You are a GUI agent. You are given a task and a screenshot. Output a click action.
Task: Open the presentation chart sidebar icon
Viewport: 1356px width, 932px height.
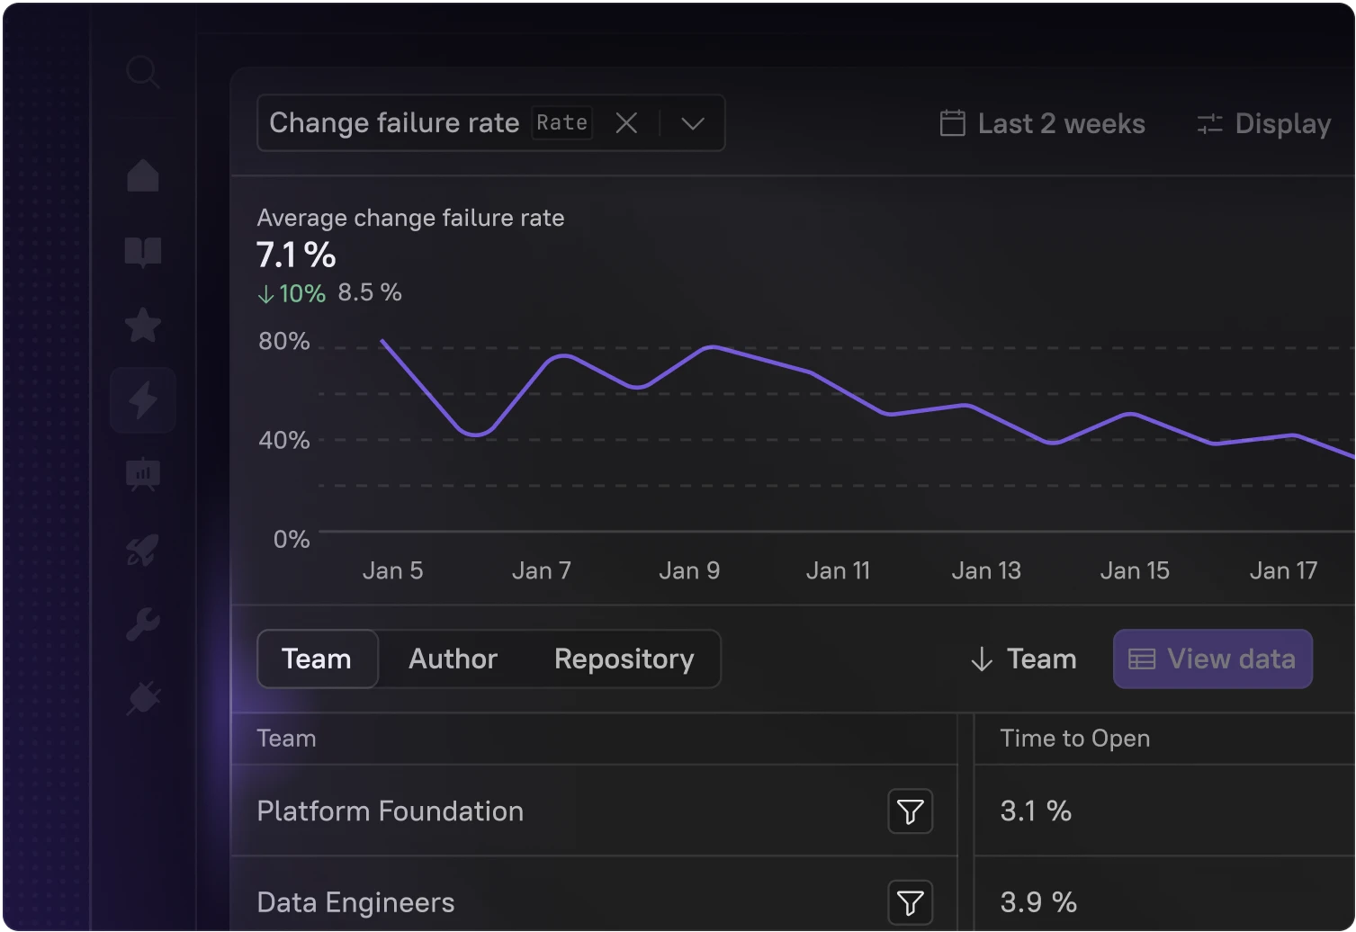[143, 474]
